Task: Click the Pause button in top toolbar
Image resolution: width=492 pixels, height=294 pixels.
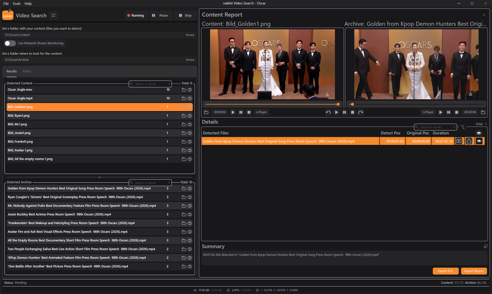Action: point(160,15)
